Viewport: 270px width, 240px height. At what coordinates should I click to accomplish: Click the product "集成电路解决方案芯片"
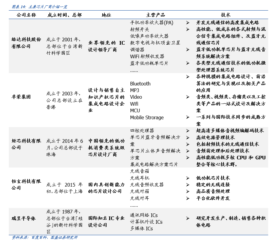tap(154, 165)
